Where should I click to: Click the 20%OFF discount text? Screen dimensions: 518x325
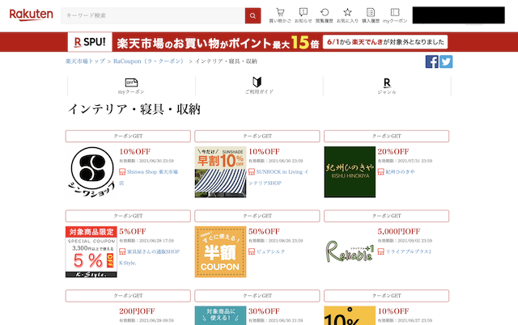tap(393, 151)
